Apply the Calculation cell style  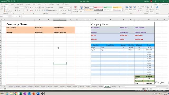(89, 10)
